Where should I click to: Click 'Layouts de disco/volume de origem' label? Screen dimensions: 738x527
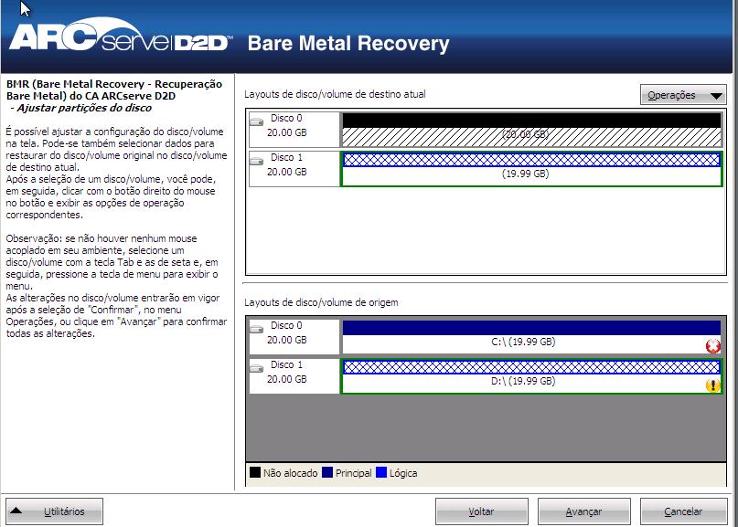click(x=321, y=302)
